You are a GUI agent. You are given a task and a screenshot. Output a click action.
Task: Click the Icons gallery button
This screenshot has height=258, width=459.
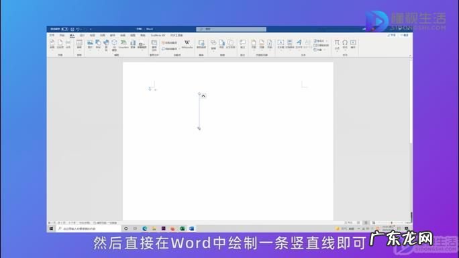pos(106,45)
